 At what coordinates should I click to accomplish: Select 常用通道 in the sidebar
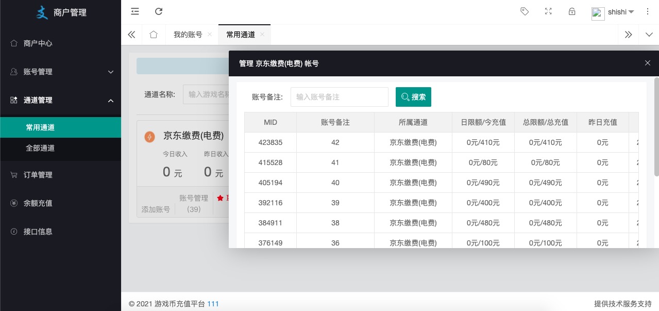click(x=60, y=127)
